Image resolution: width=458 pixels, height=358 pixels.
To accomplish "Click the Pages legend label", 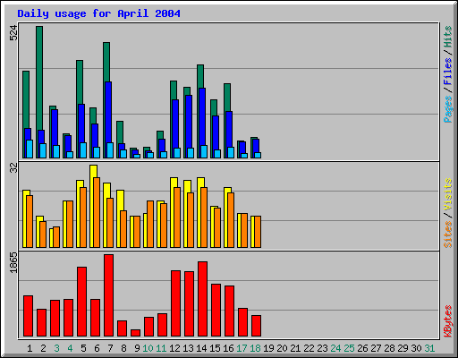I will pos(447,109).
